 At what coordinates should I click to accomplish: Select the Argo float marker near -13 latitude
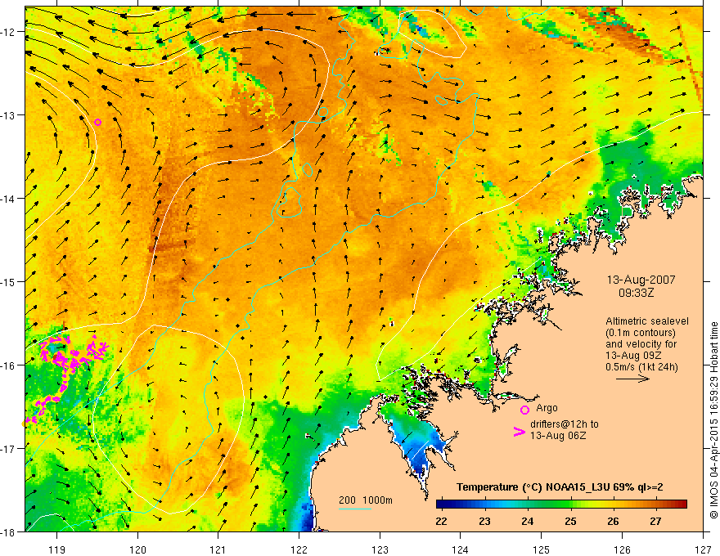tap(98, 122)
